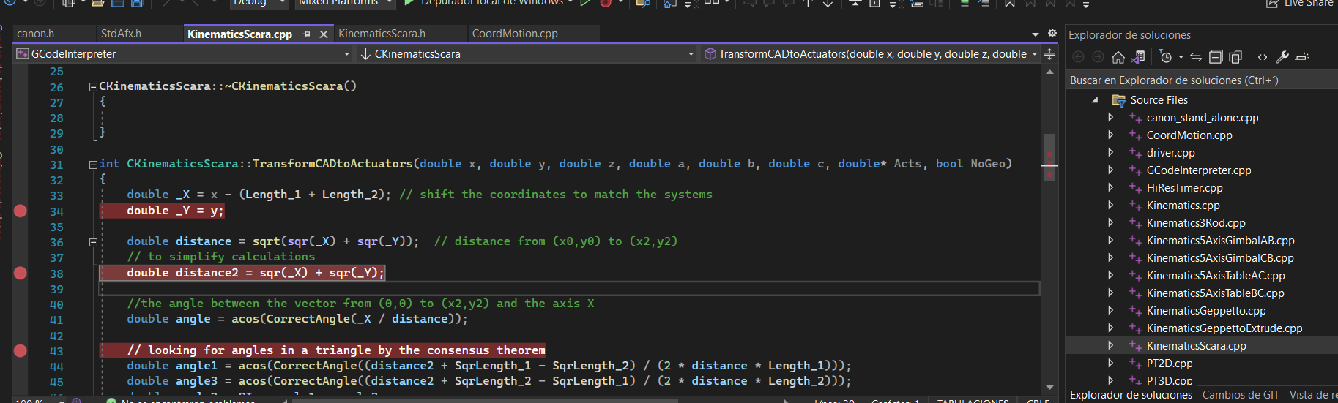Image resolution: width=1338 pixels, height=403 pixels.
Task: Open the Properties wrench icon
Action: (1282, 57)
